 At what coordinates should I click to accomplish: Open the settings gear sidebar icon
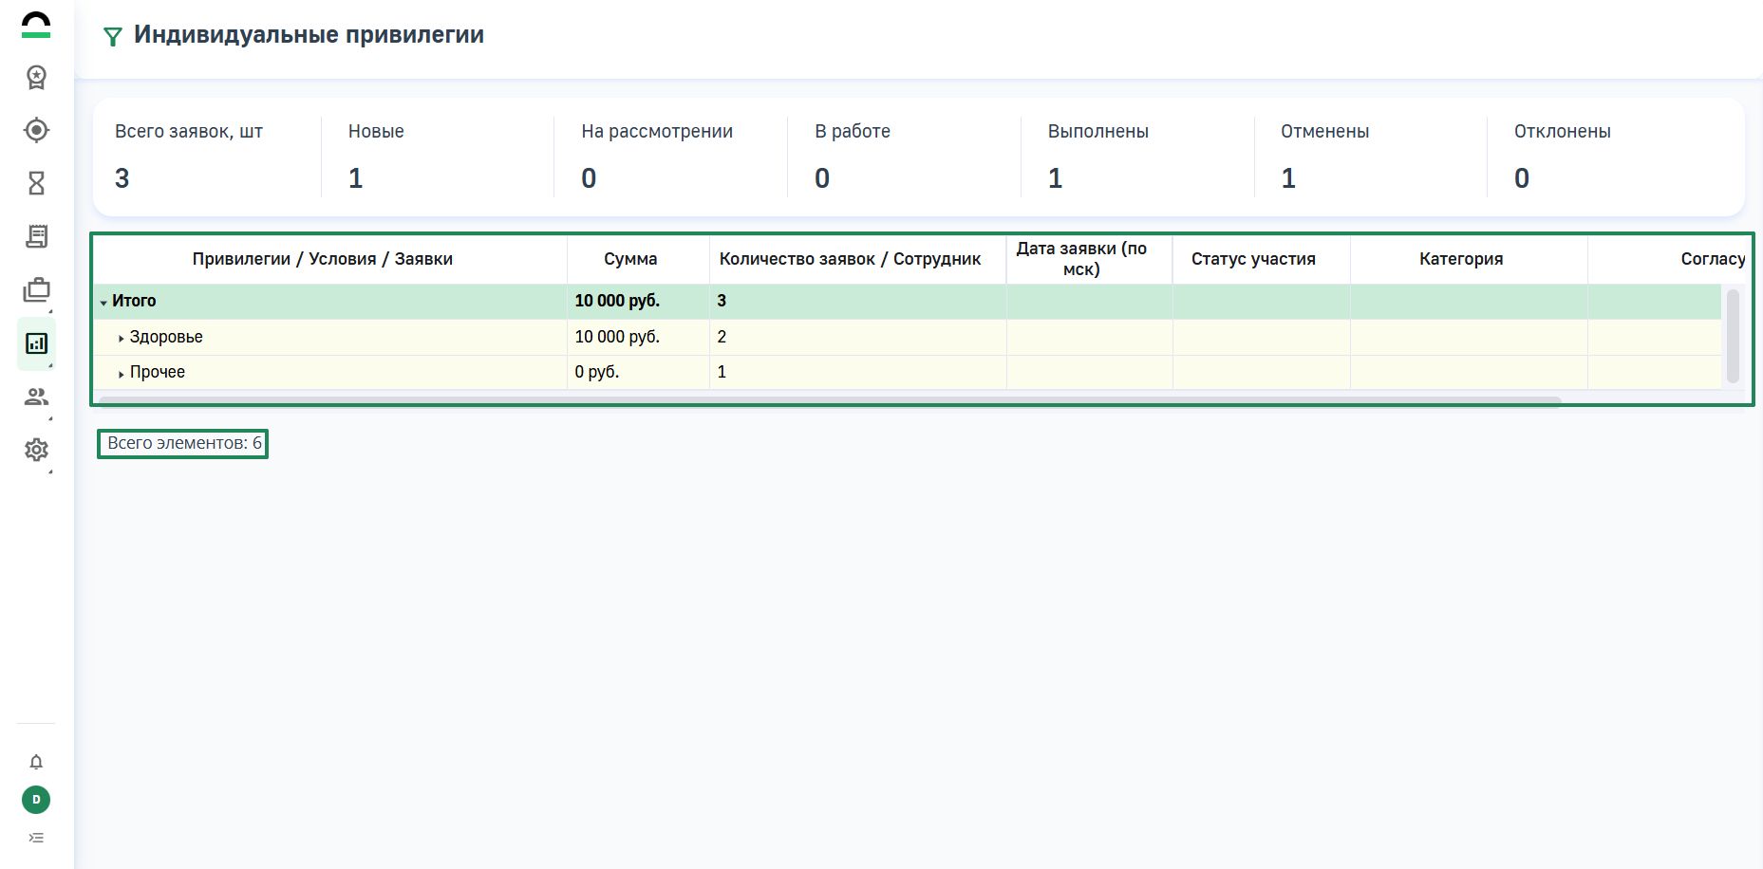[36, 450]
